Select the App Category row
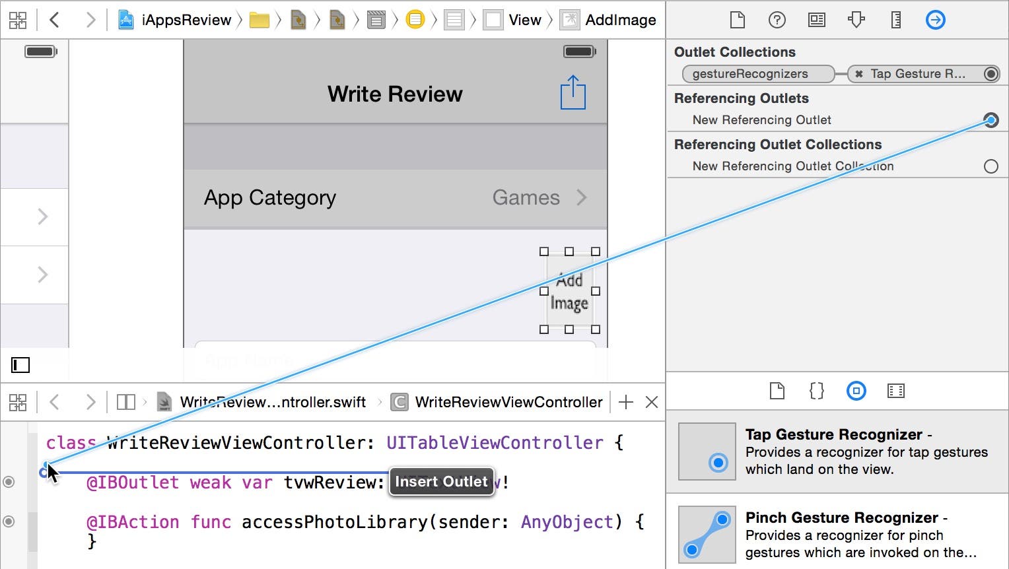 click(x=395, y=198)
